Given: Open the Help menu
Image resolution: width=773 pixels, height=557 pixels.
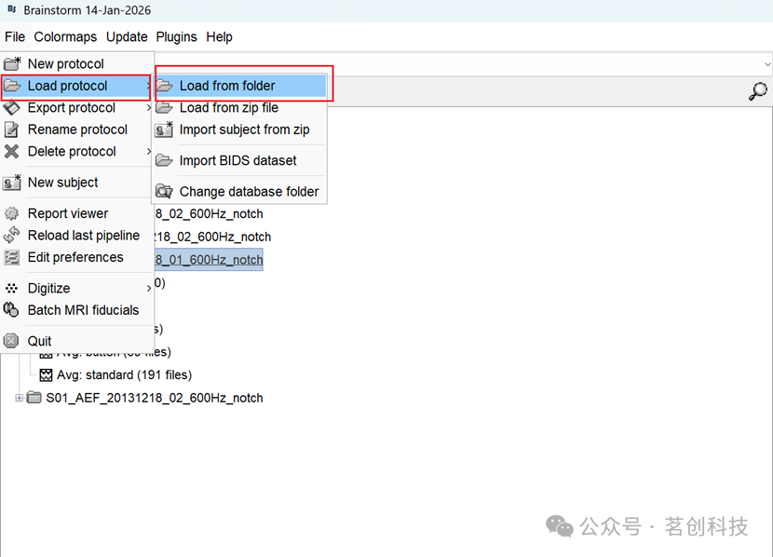Looking at the screenshot, I should tap(220, 37).
